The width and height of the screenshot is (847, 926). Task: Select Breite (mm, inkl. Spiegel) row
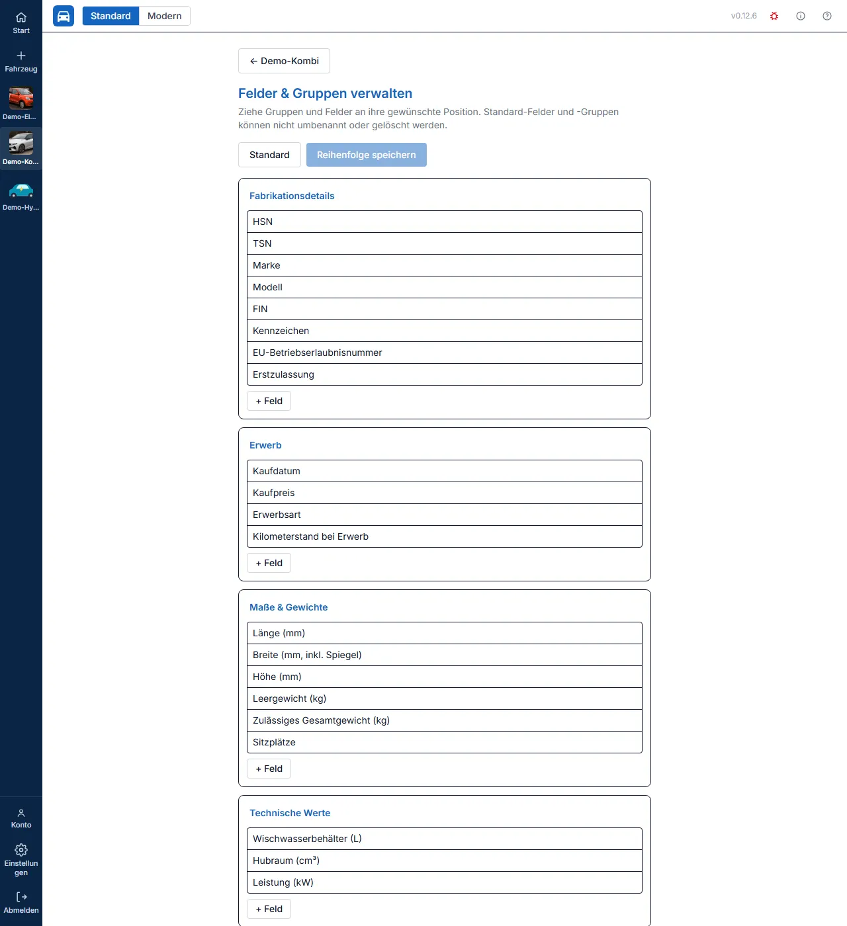coord(445,655)
